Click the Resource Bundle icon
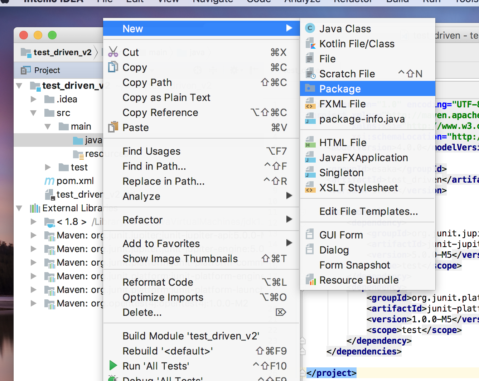The width and height of the screenshot is (479, 381). 310,280
